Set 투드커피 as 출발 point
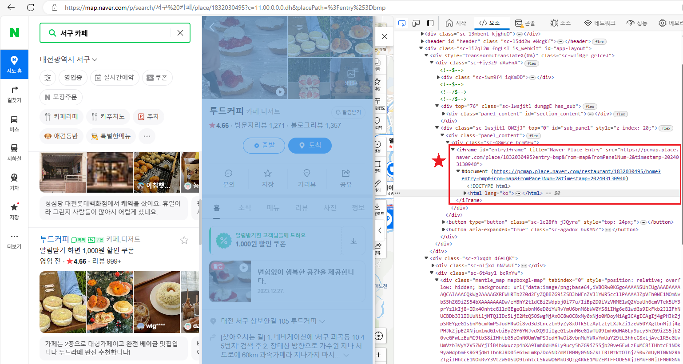The height and width of the screenshot is (364, 683). [x=264, y=145]
